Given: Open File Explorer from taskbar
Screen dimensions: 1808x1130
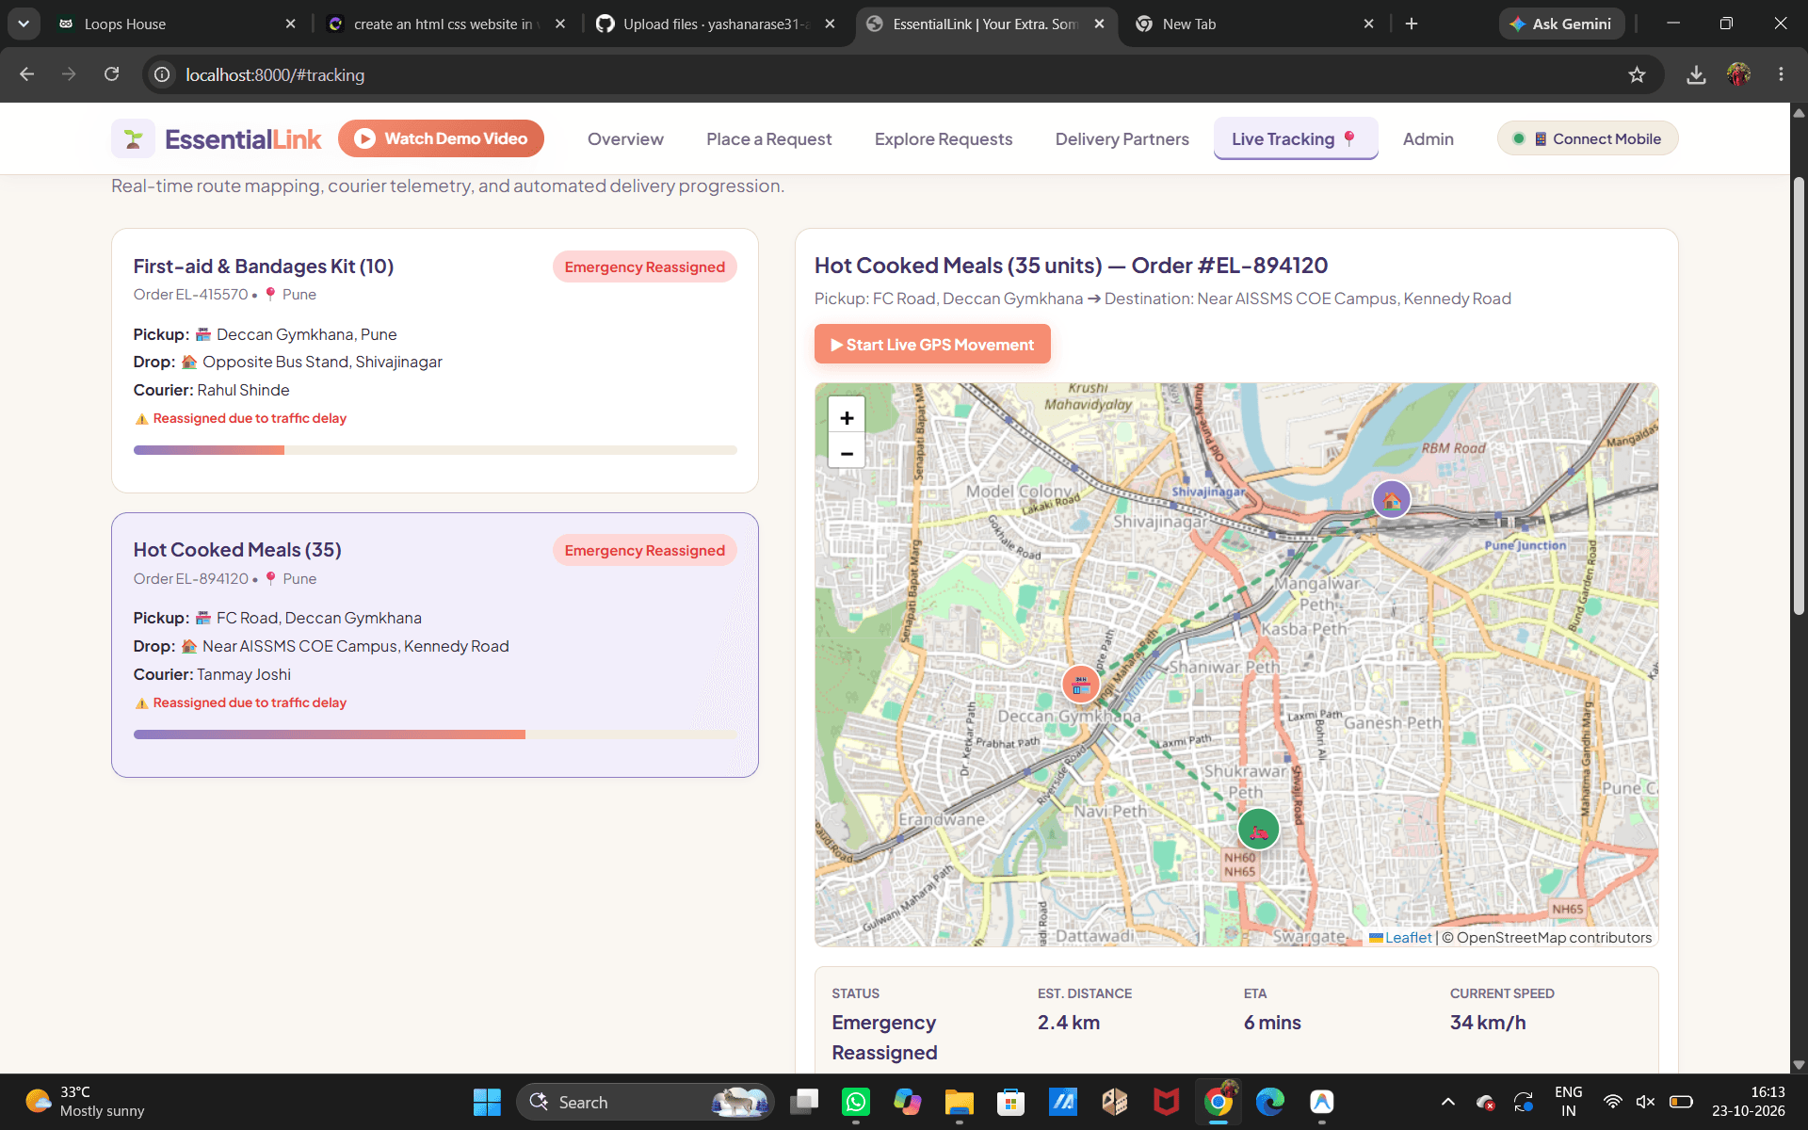Looking at the screenshot, I should pyautogui.click(x=959, y=1102).
